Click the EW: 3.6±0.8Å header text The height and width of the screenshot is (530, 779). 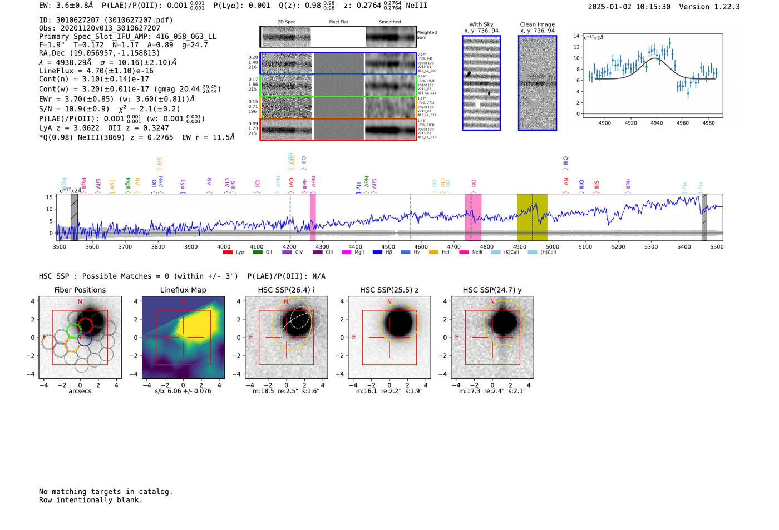point(66,6)
